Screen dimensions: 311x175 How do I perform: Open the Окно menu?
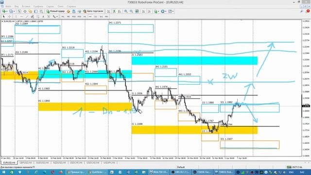click(x=61, y=6)
